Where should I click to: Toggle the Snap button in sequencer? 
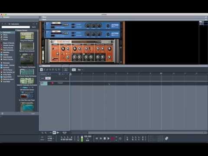pyautogui.click(x=74, y=70)
